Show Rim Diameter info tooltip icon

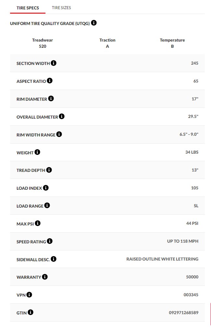point(51,98)
